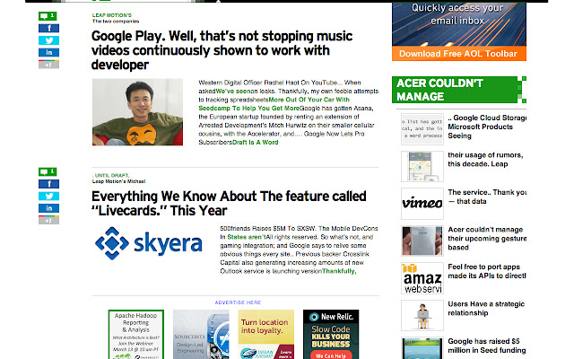Open the Everything We Know About Livecards headline
The image size is (574, 359).
pyautogui.click(x=229, y=204)
